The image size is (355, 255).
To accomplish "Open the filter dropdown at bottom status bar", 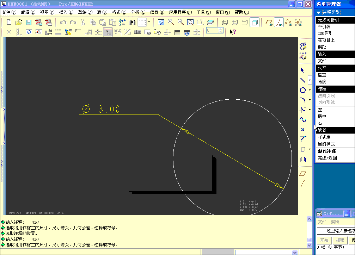I will pyautogui.click(x=295, y=252).
